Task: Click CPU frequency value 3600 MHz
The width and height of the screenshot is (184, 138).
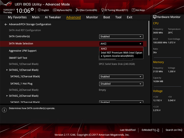Action: click(158, 33)
